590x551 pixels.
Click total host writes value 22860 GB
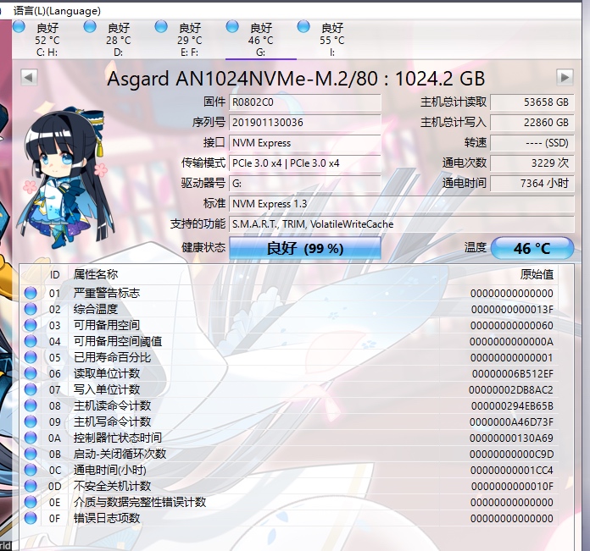[x=532, y=123]
